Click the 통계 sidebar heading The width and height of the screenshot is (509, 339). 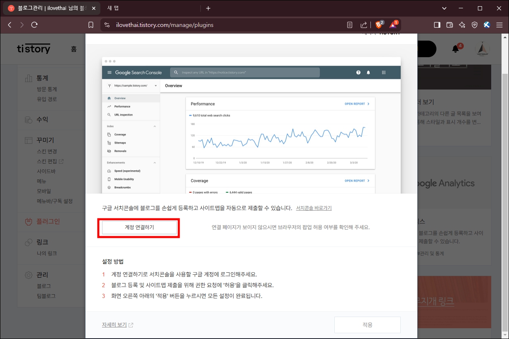tap(42, 78)
